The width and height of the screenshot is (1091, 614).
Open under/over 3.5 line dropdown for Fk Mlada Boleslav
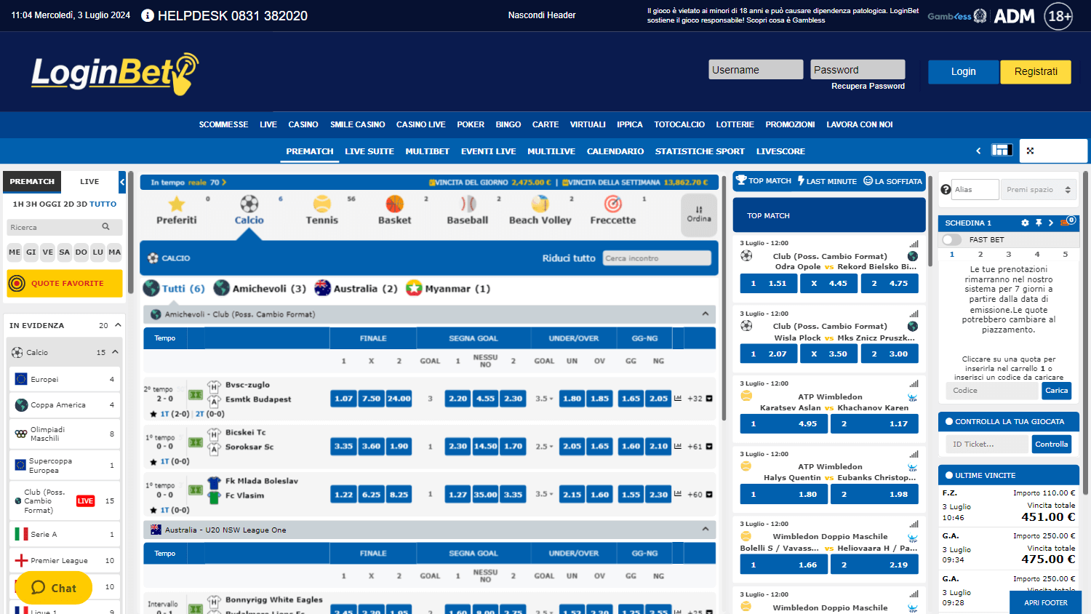pyautogui.click(x=544, y=494)
